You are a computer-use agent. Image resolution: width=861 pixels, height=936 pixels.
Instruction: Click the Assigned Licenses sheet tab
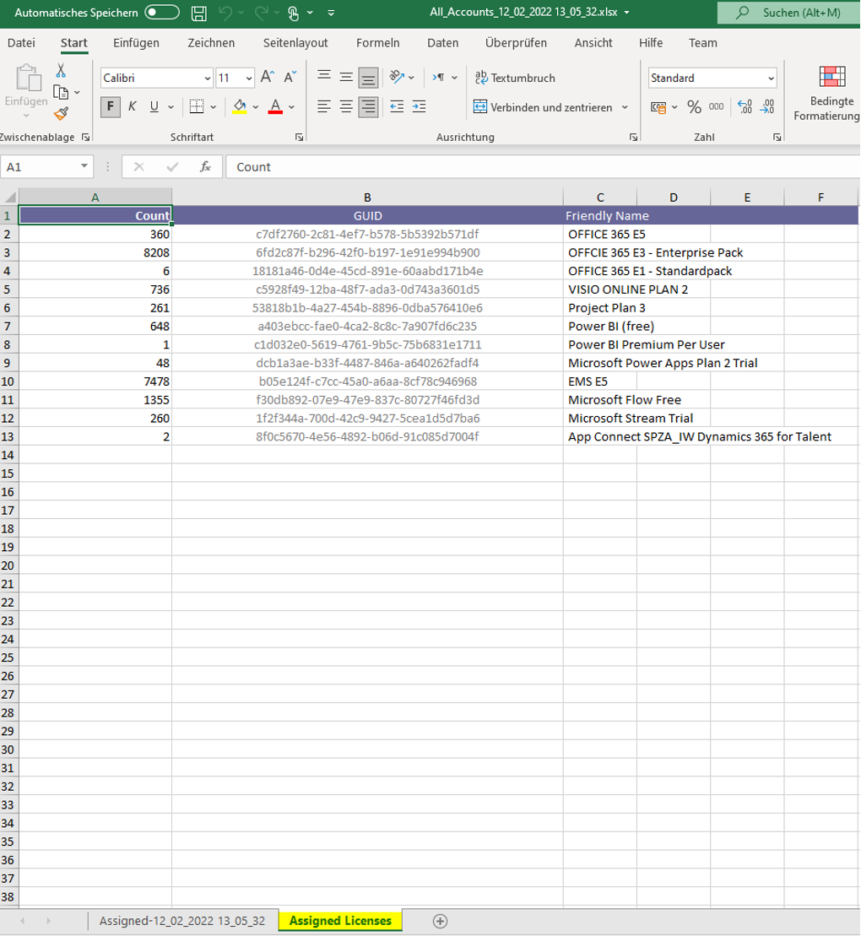click(x=340, y=921)
